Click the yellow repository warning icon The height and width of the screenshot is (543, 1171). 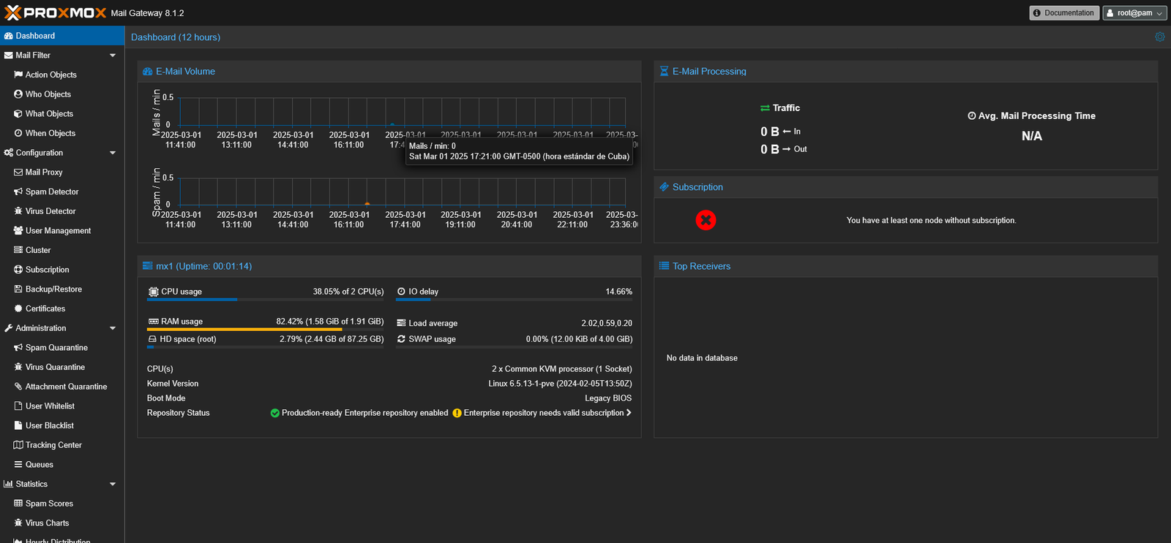pos(457,413)
